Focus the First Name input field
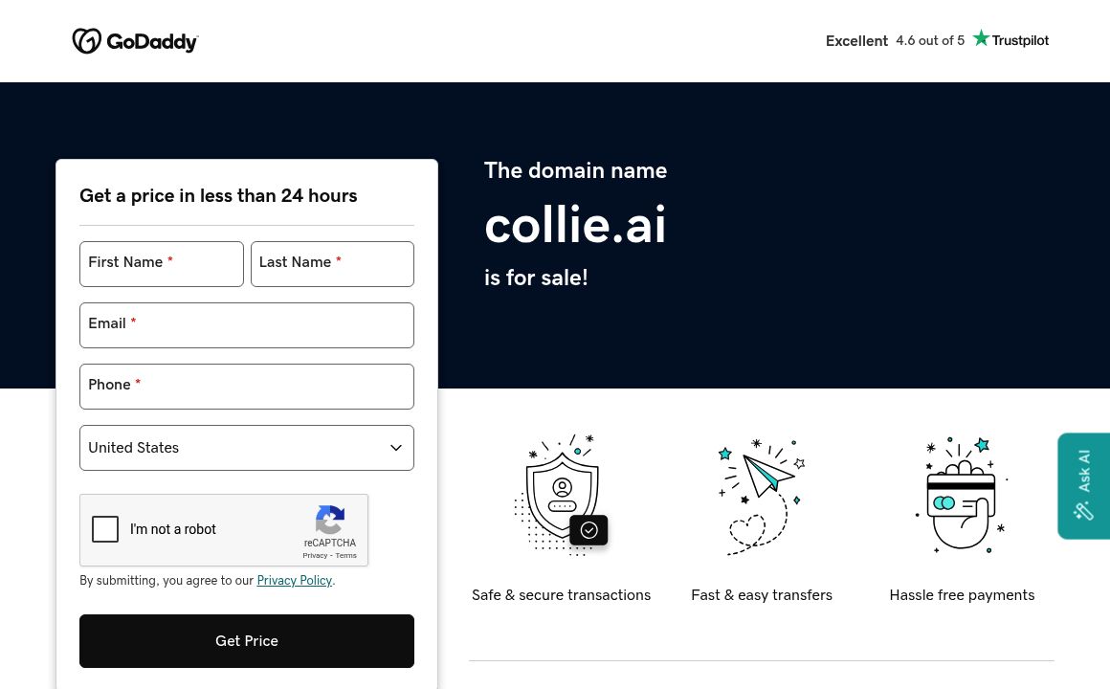 pyautogui.click(x=162, y=264)
